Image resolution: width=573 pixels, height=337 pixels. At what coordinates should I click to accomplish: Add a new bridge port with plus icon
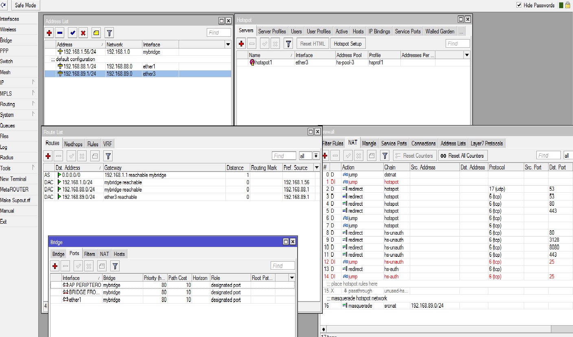coord(55,266)
